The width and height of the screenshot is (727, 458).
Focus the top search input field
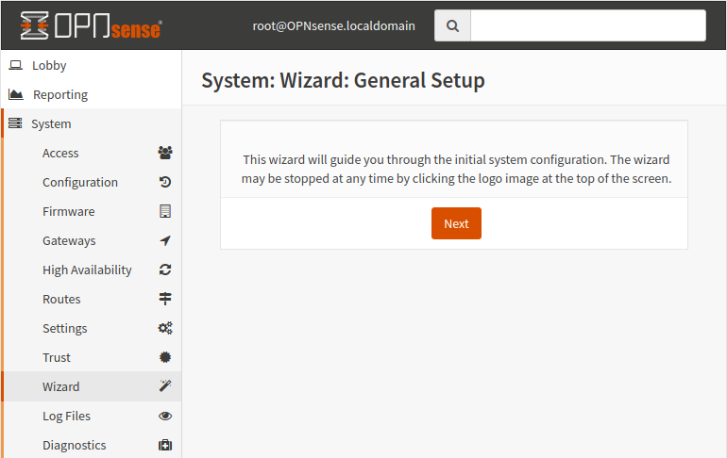pyautogui.click(x=587, y=26)
